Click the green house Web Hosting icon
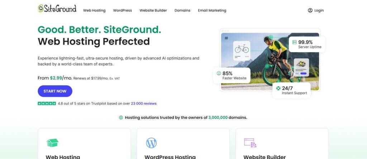The image size is (367, 159). click(53, 143)
